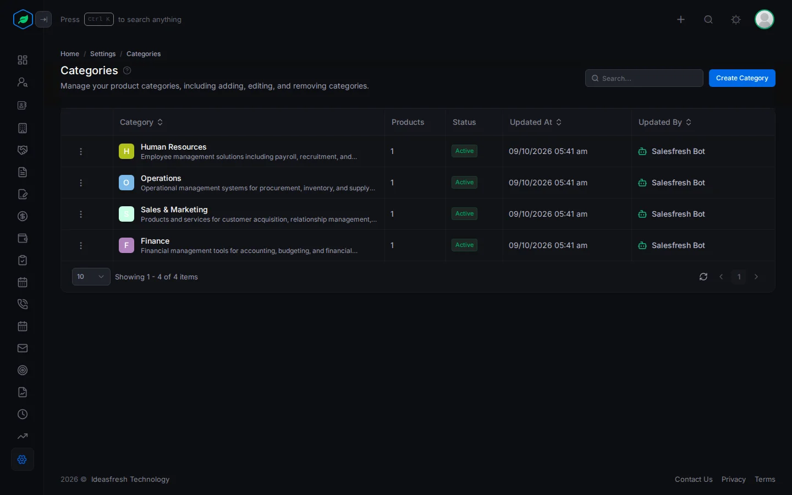
Task: Open the trending arrow analytics sidebar icon
Action: pos(23,436)
